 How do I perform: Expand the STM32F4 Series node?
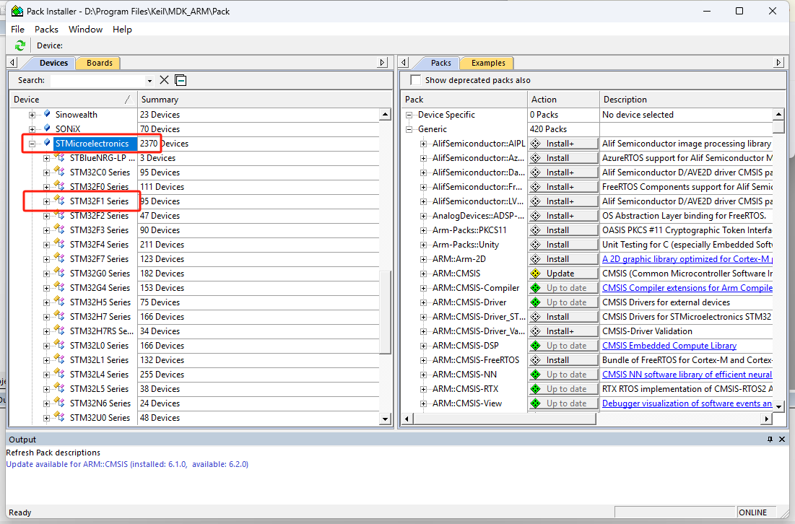point(46,245)
